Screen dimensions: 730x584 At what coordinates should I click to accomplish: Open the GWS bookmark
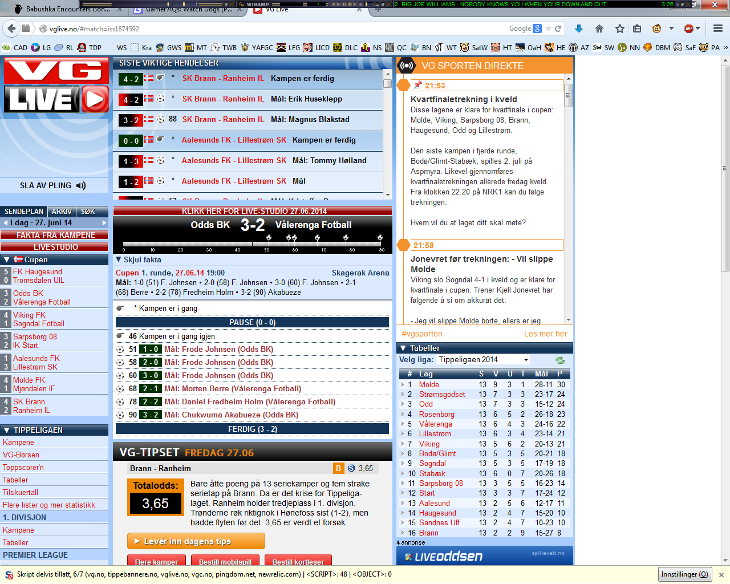click(169, 47)
